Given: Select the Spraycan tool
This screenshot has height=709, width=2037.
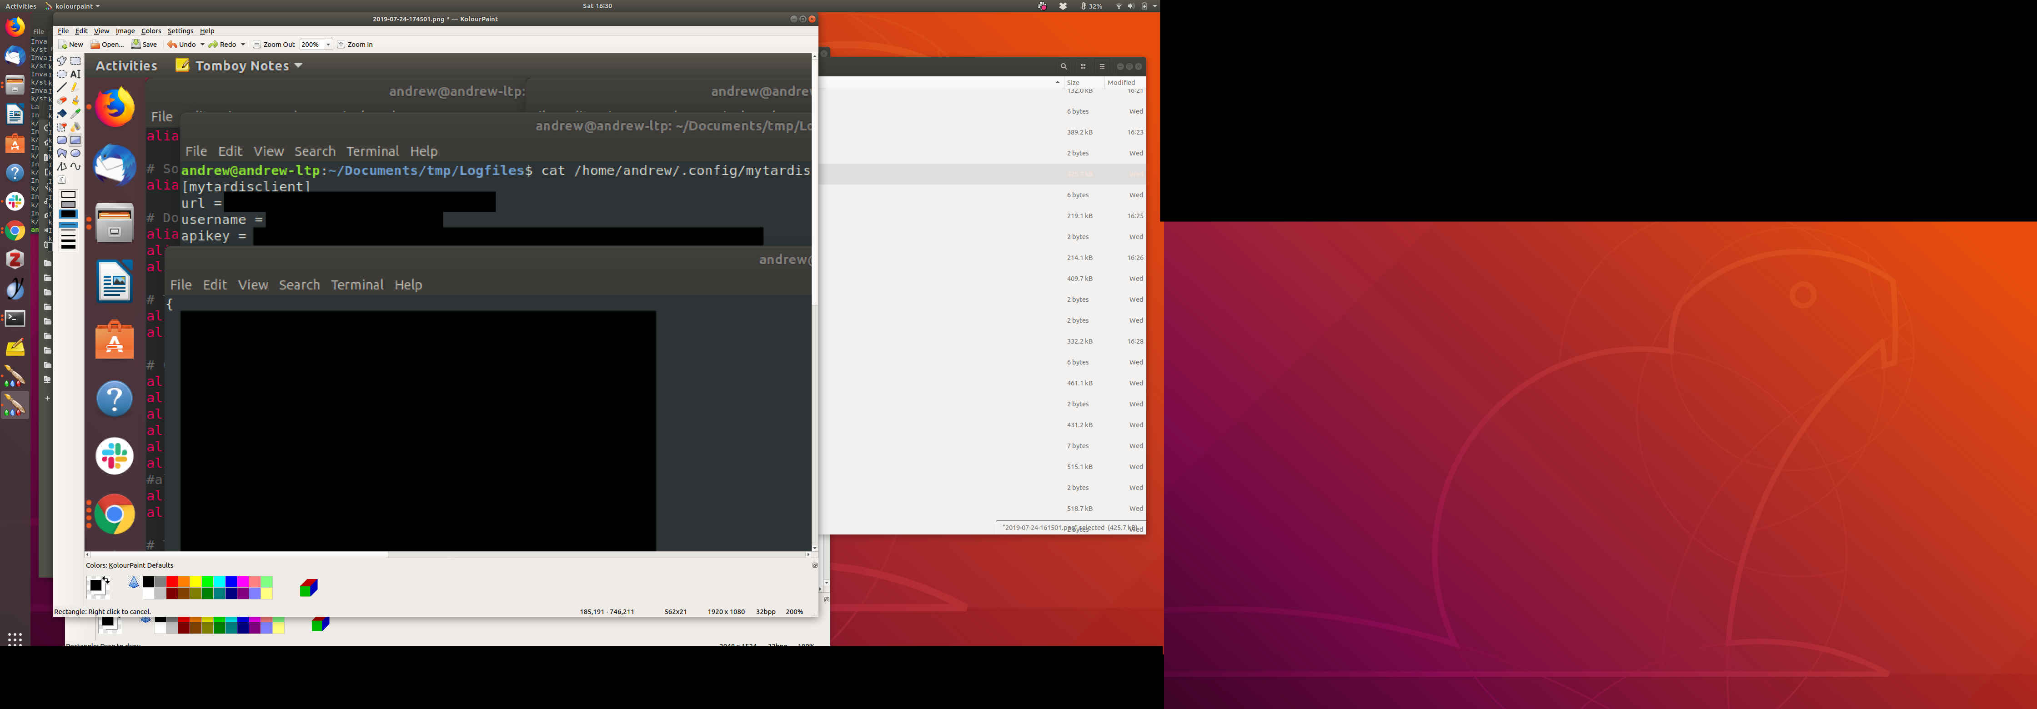Looking at the screenshot, I should pyautogui.click(x=76, y=126).
